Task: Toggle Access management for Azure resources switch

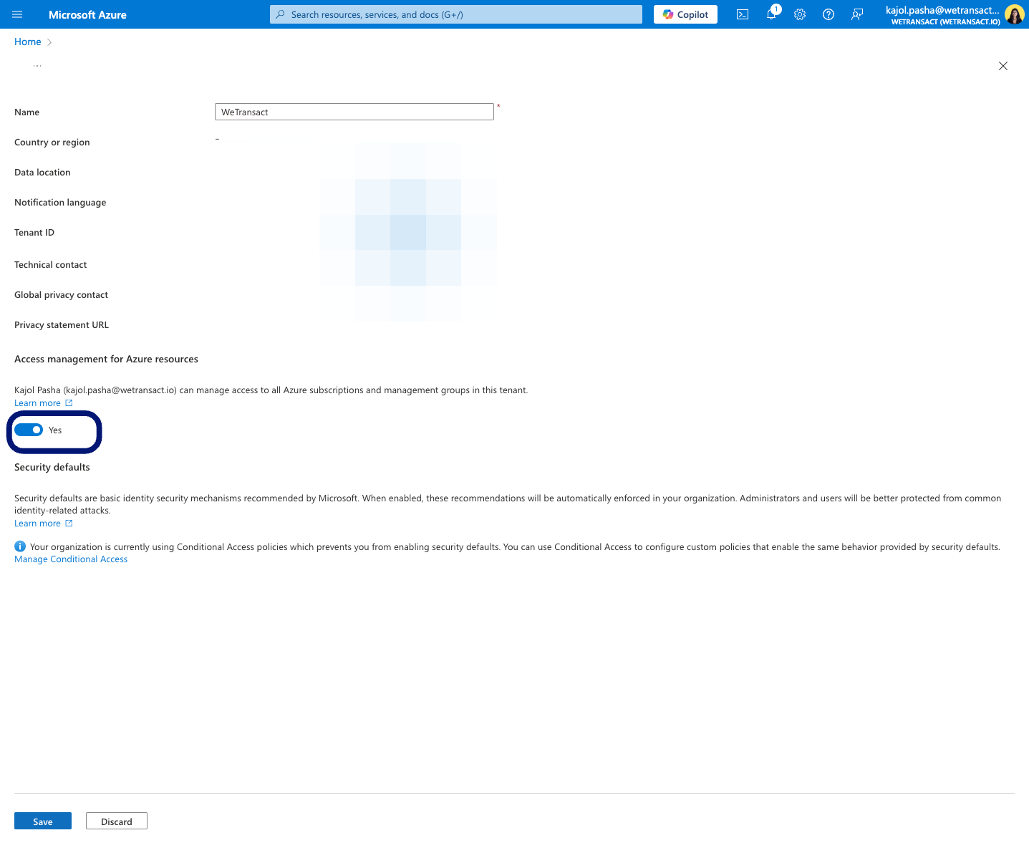Action: 29,430
